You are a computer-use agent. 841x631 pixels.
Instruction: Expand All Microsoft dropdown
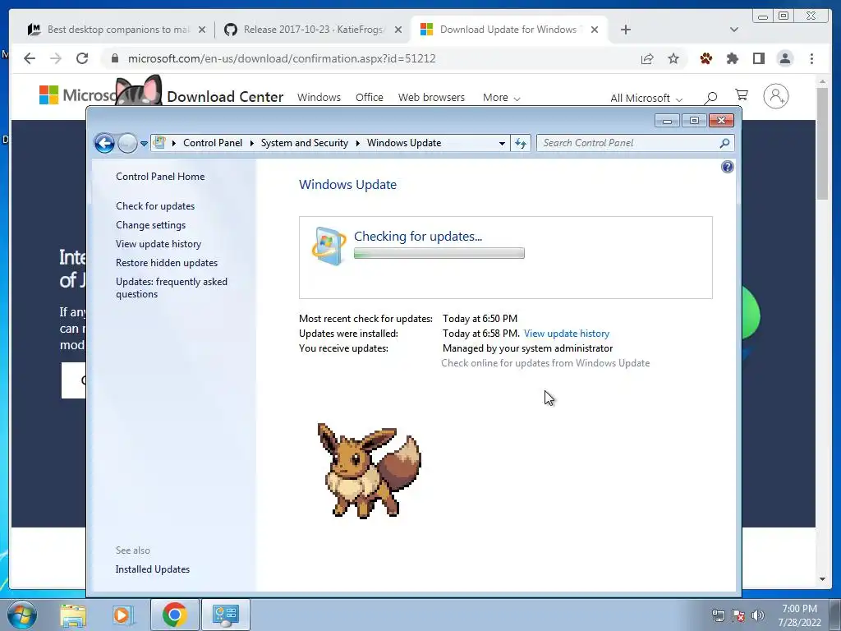pos(646,98)
